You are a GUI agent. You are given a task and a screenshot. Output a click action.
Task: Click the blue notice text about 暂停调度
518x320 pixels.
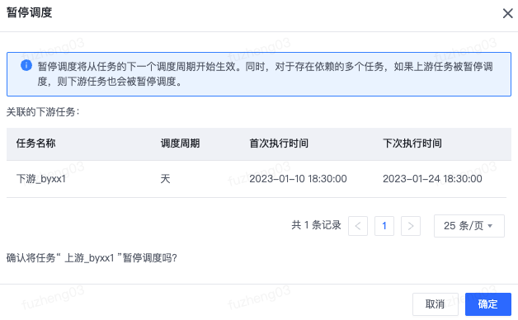tap(265, 74)
